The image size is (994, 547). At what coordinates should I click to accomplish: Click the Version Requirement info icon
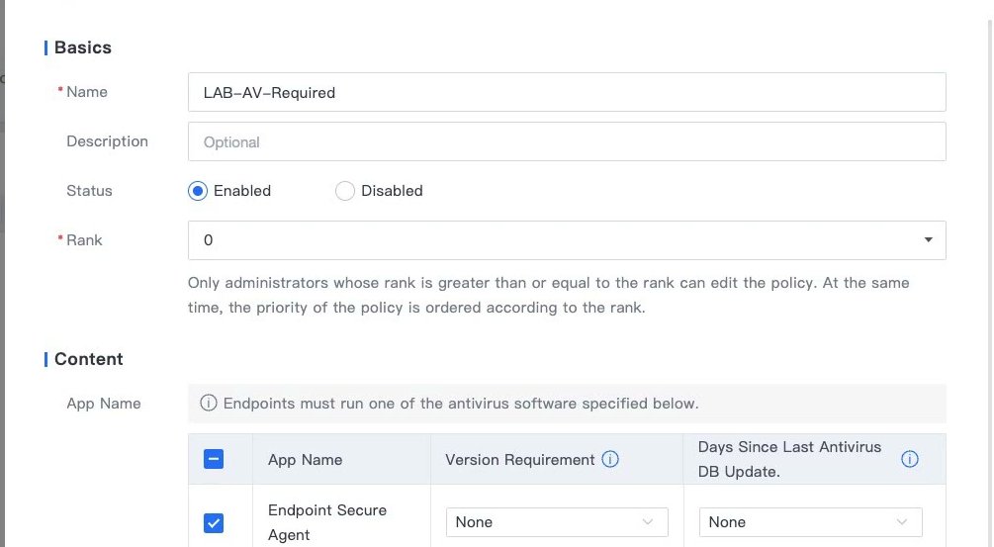tap(610, 460)
